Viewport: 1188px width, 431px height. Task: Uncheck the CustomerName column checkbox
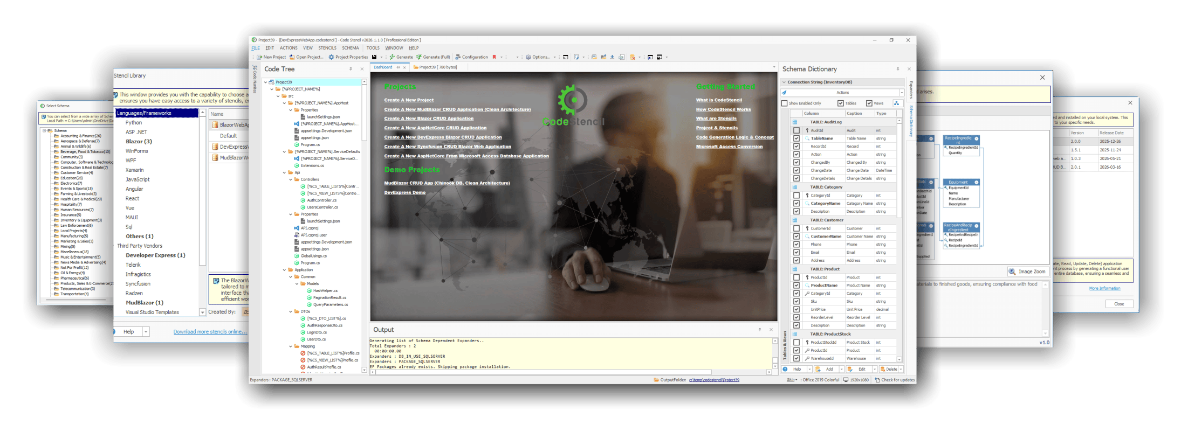[x=796, y=237]
